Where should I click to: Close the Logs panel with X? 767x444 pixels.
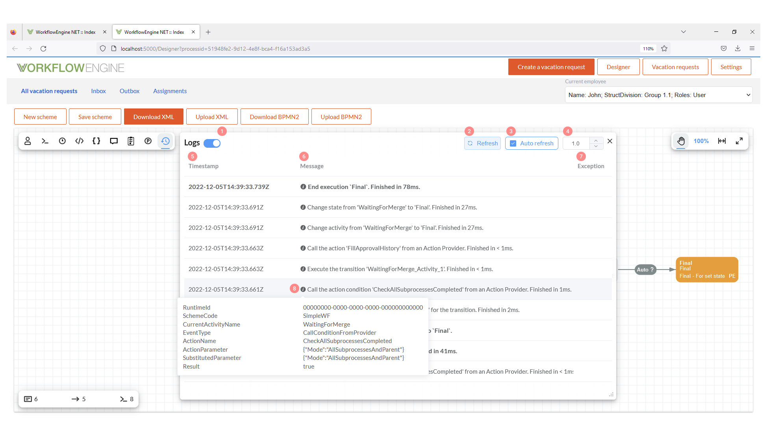point(610,141)
